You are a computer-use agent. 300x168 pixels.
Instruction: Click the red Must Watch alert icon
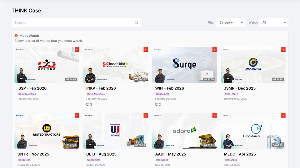[x=16, y=36]
